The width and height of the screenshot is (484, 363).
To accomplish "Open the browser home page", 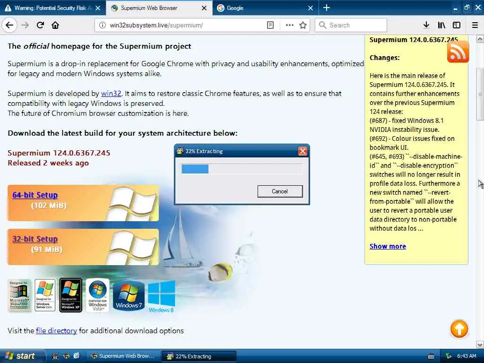I will [x=55, y=25].
